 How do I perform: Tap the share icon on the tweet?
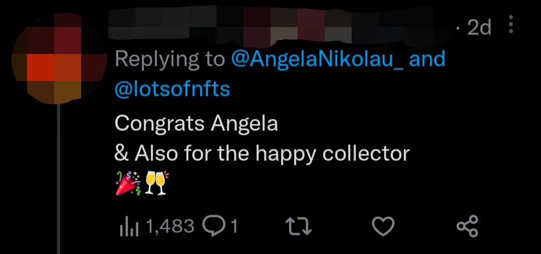pos(467,227)
